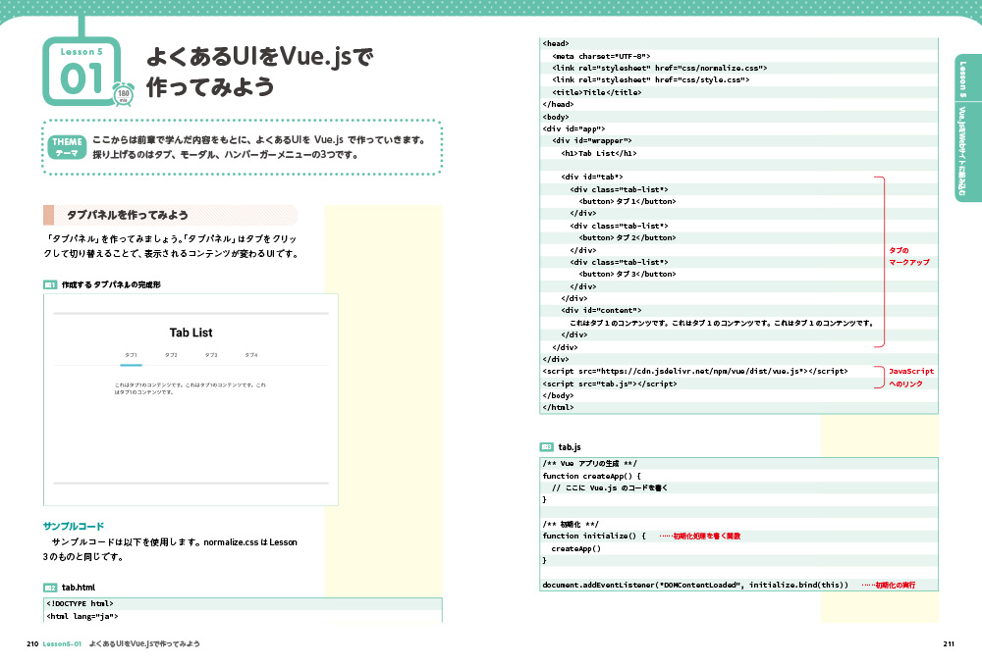Click the indented createApp() call line

(x=576, y=548)
